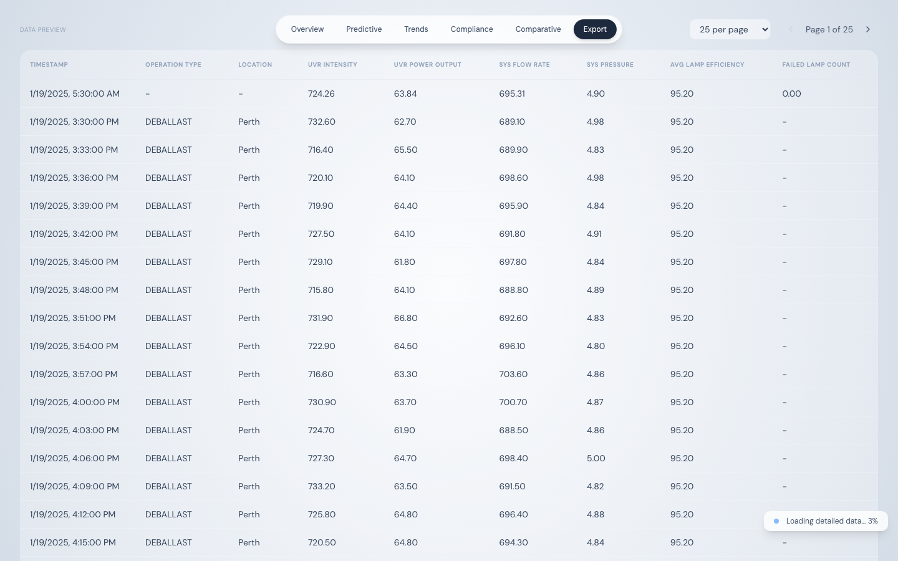Image resolution: width=898 pixels, height=561 pixels.
Task: Click power output value 66.80
Action: click(406, 318)
